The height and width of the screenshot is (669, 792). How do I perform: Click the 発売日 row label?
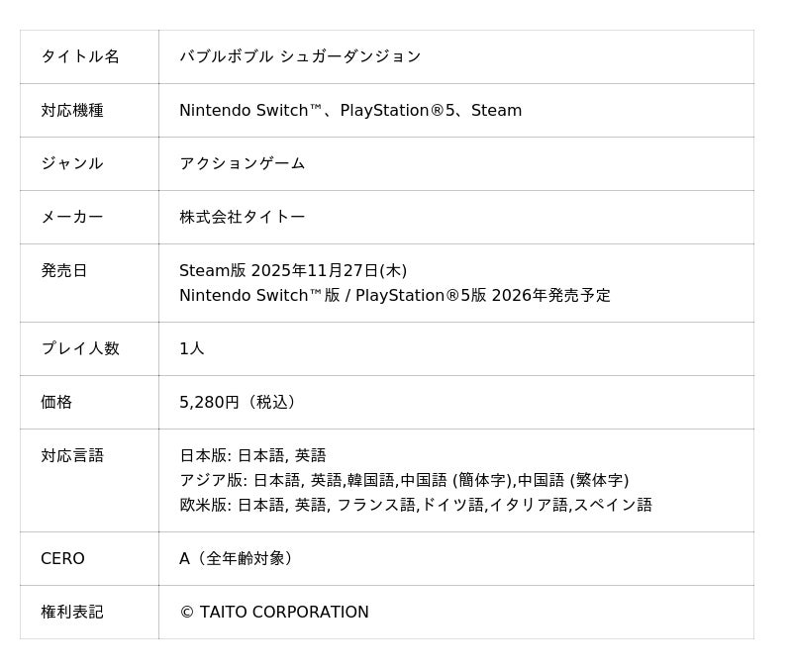coord(64,270)
